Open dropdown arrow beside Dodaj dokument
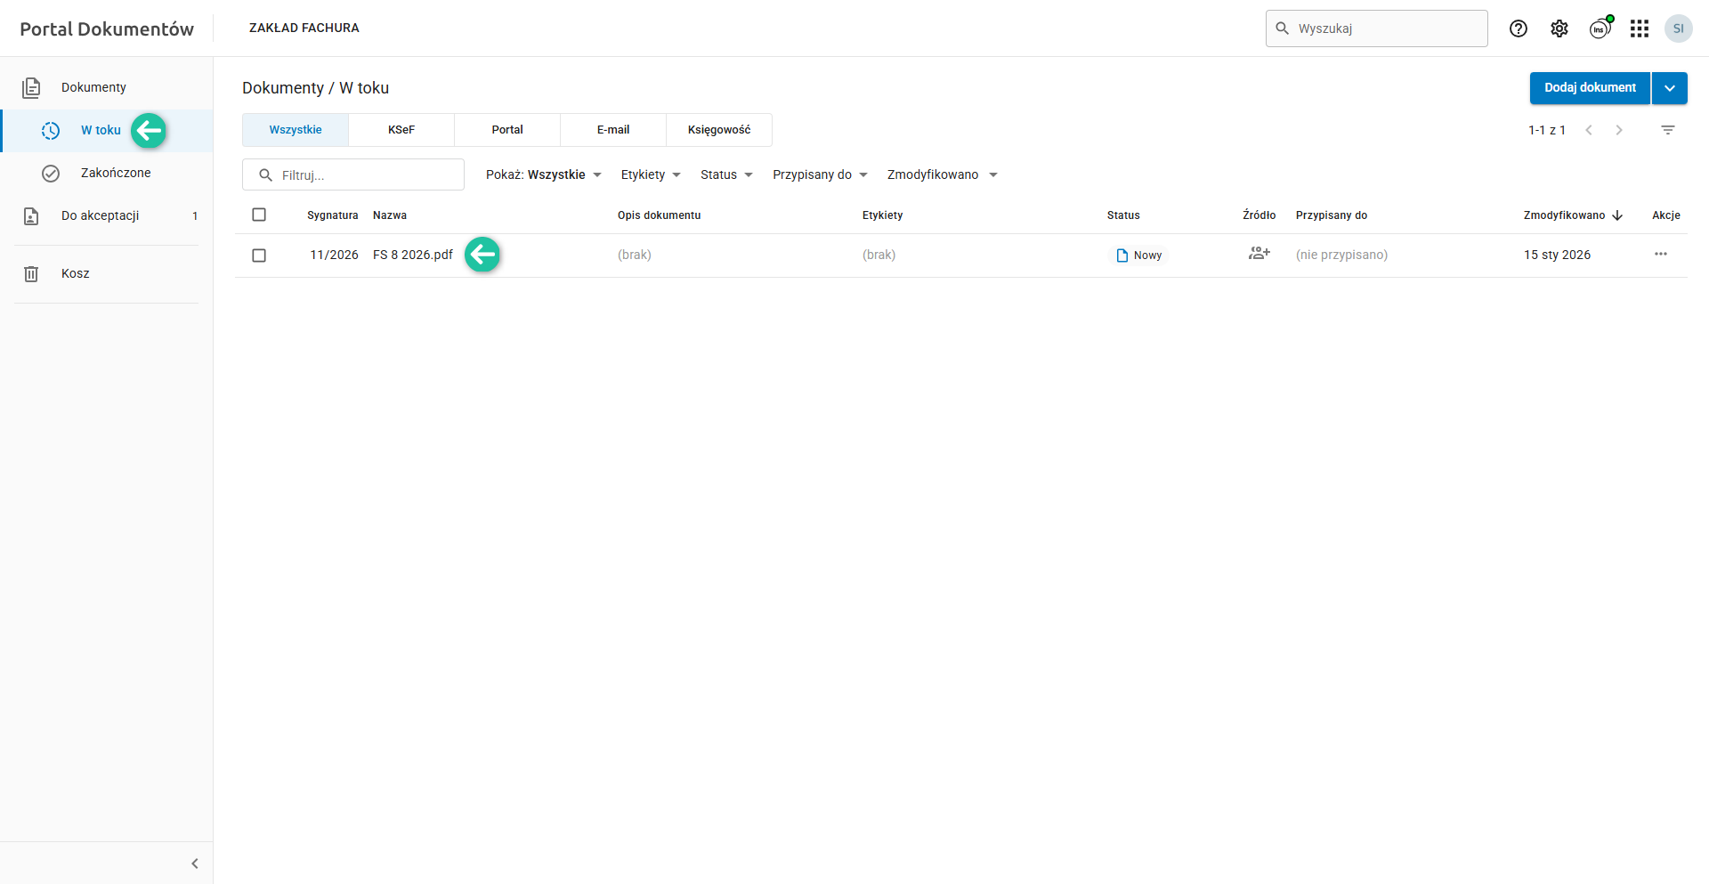Image resolution: width=1709 pixels, height=884 pixels. 1670,88
